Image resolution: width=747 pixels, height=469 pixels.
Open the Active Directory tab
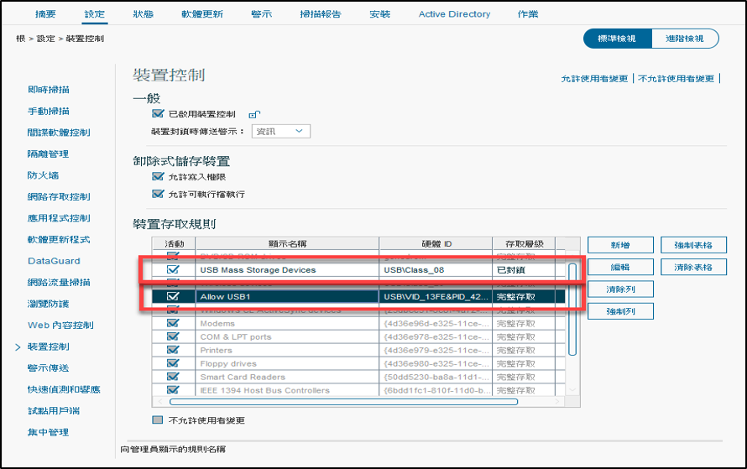pyautogui.click(x=454, y=14)
